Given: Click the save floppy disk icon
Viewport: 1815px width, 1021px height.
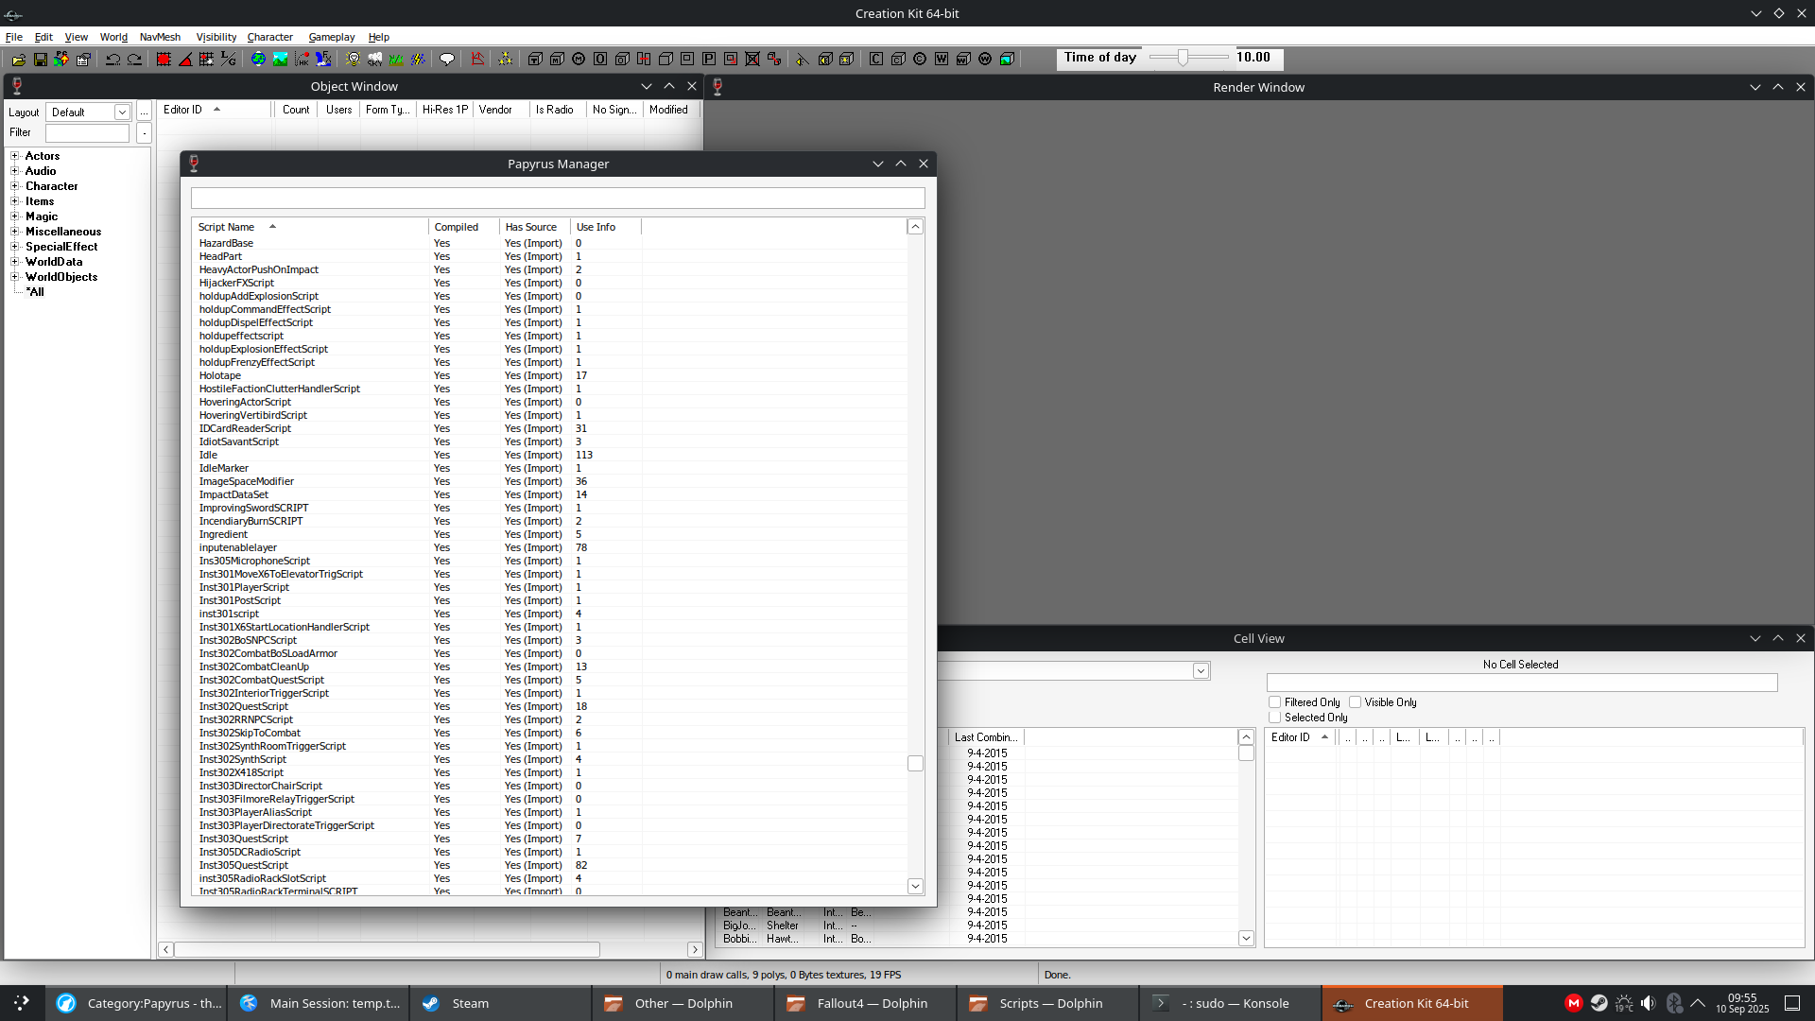Looking at the screenshot, I should 40,59.
